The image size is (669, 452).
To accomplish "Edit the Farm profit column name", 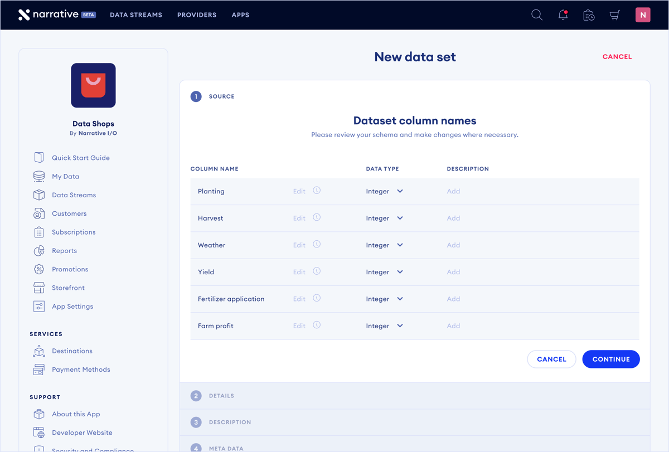I will (x=299, y=325).
